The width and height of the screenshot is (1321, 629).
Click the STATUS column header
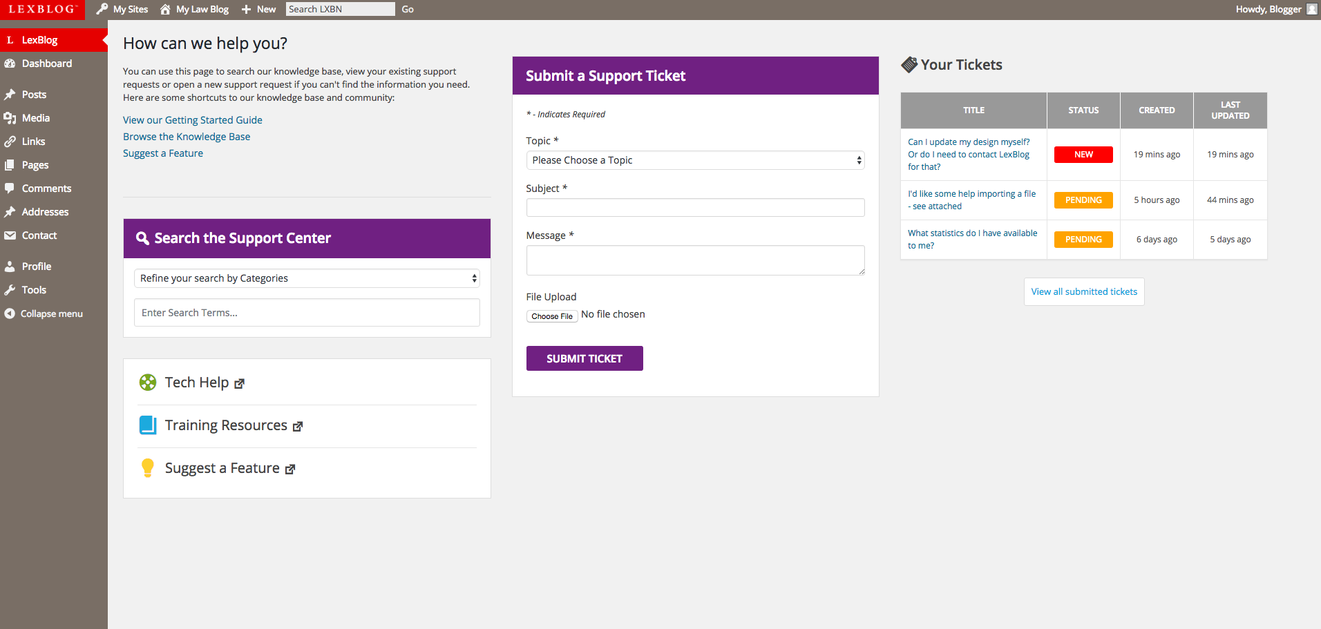[1083, 110]
